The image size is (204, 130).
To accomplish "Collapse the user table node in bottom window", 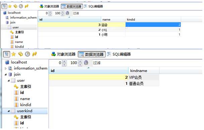I will (x=9, y=81).
